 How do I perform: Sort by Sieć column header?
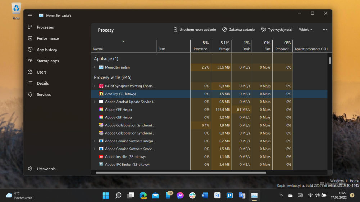pos(262,46)
